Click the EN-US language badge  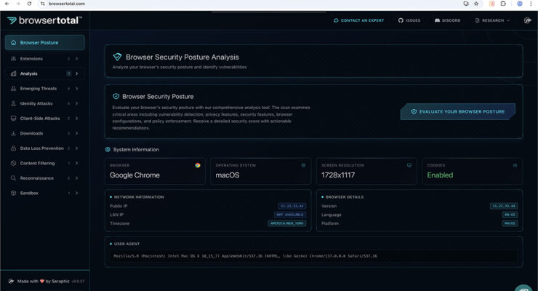(510, 215)
